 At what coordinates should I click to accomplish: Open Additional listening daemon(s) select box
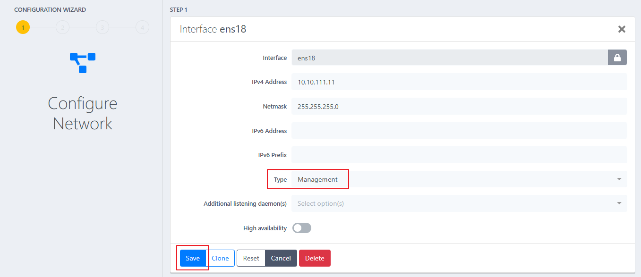click(x=459, y=203)
